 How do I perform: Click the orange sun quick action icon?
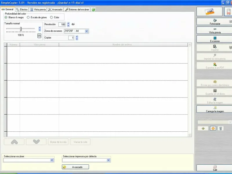[213, 128]
